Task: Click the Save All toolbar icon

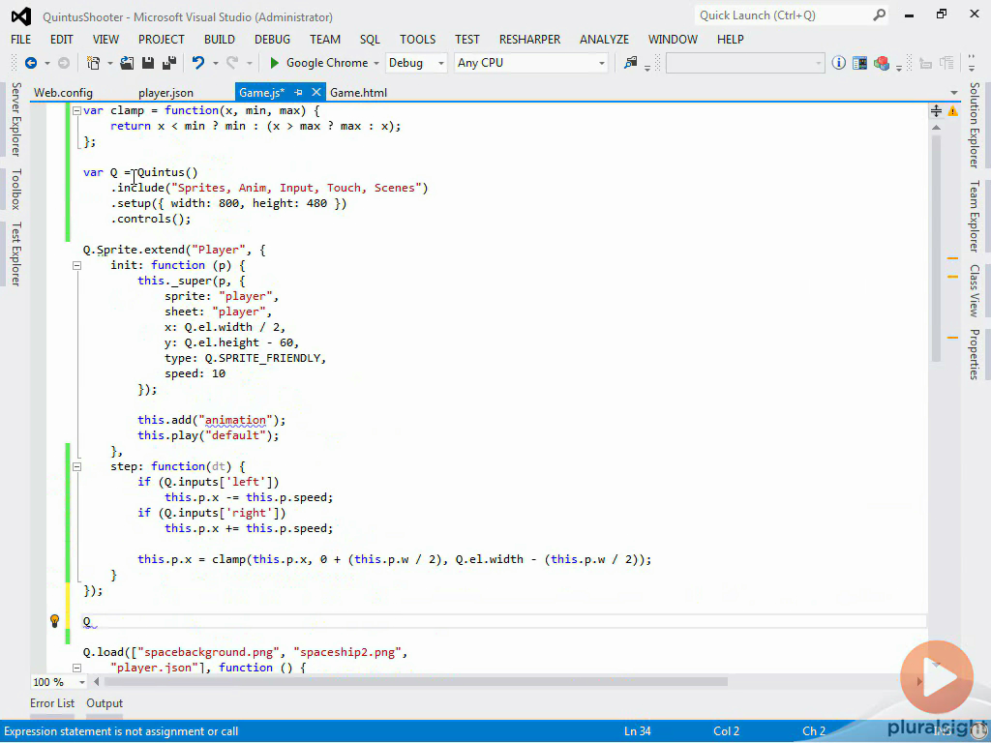Action: click(x=168, y=63)
